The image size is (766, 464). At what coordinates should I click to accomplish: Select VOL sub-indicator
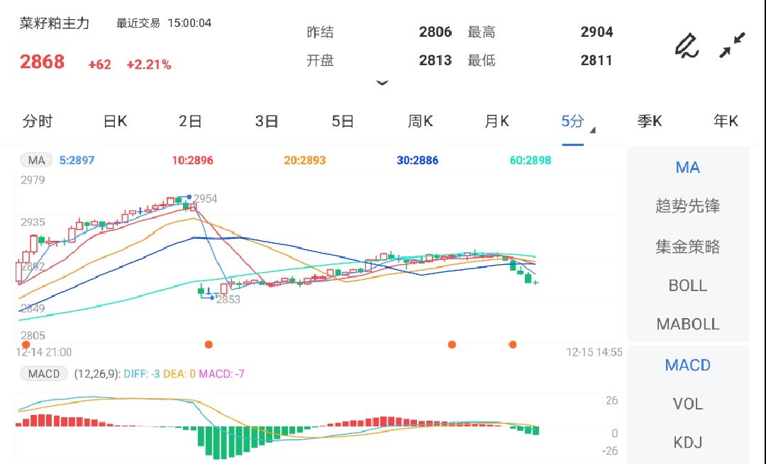pos(688,404)
